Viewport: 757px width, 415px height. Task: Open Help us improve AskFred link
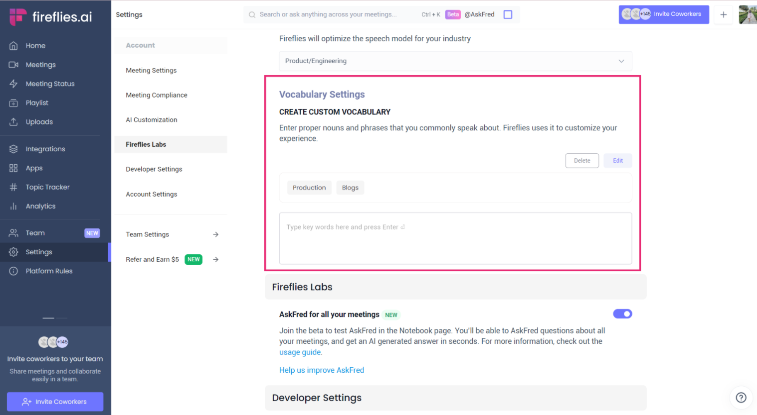[x=322, y=370]
